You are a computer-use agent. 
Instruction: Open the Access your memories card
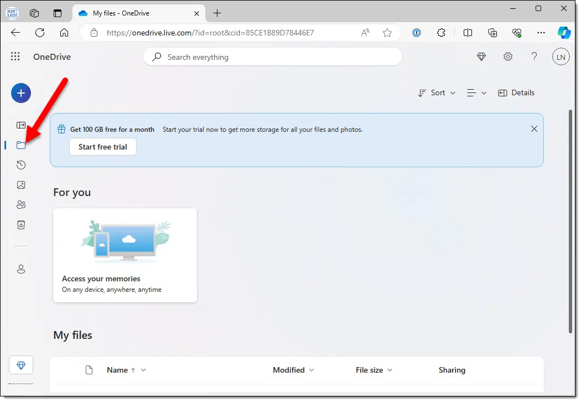point(125,255)
